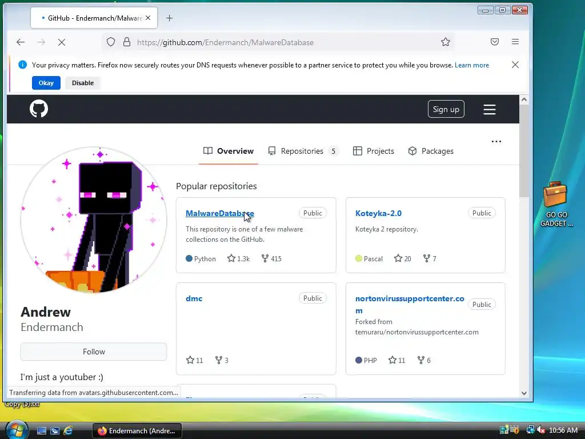585x439 pixels.
Task: Close the GitHub Endermanch tab
Action: pyautogui.click(x=148, y=18)
